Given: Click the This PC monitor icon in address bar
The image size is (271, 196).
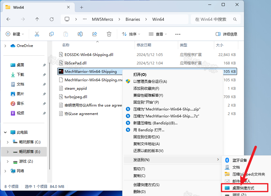Looking at the screenshot, I should (67, 19).
